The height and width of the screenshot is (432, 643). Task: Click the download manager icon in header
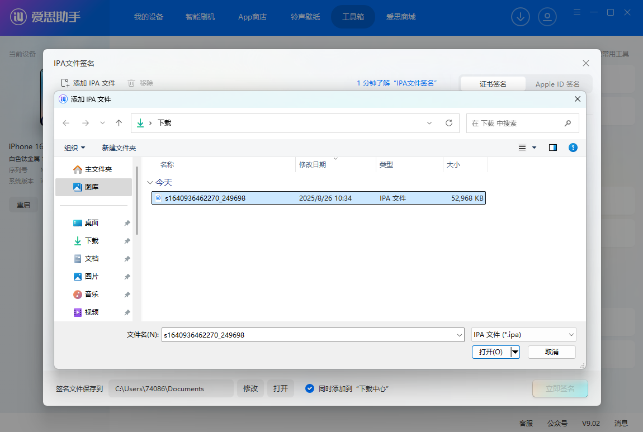pyautogui.click(x=521, y=17)
